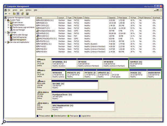Screen dimensions: 167x126
Task: Select the XP MUSIC row in volume list
Action: tap(99, 46)
